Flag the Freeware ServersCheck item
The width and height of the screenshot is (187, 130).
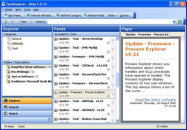[113, 85]
